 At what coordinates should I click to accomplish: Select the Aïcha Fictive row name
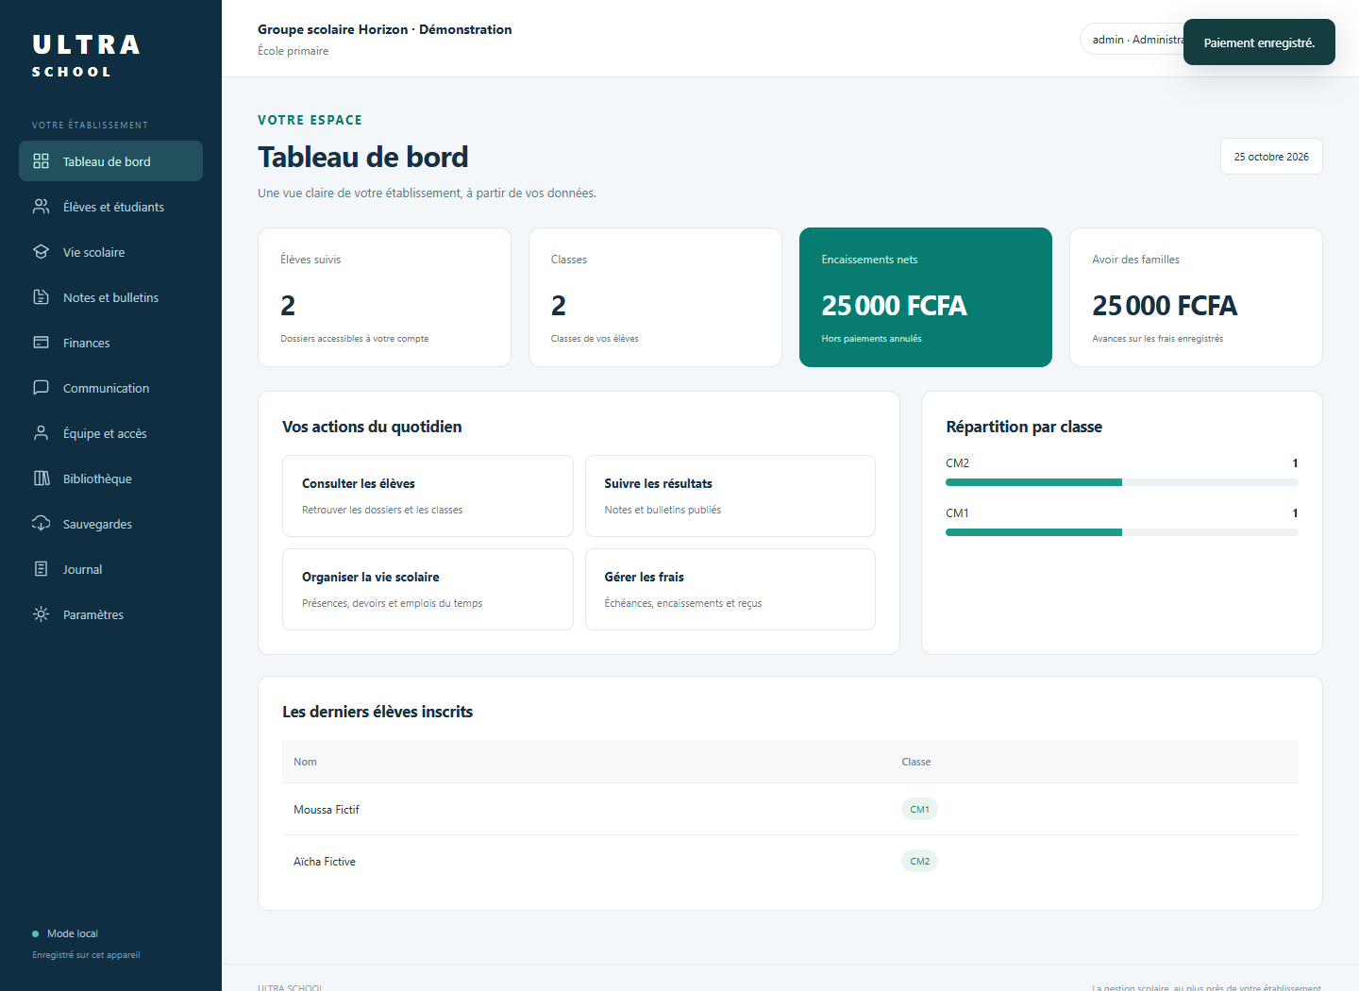click(x=325, y=862)
